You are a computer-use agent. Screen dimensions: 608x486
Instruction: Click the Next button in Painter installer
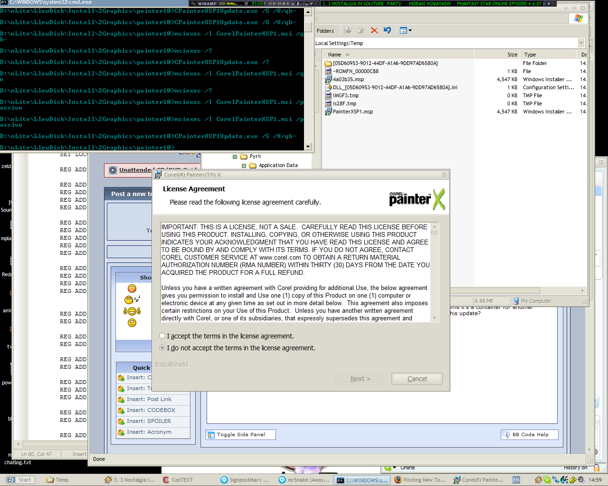[x=361, y=379]
